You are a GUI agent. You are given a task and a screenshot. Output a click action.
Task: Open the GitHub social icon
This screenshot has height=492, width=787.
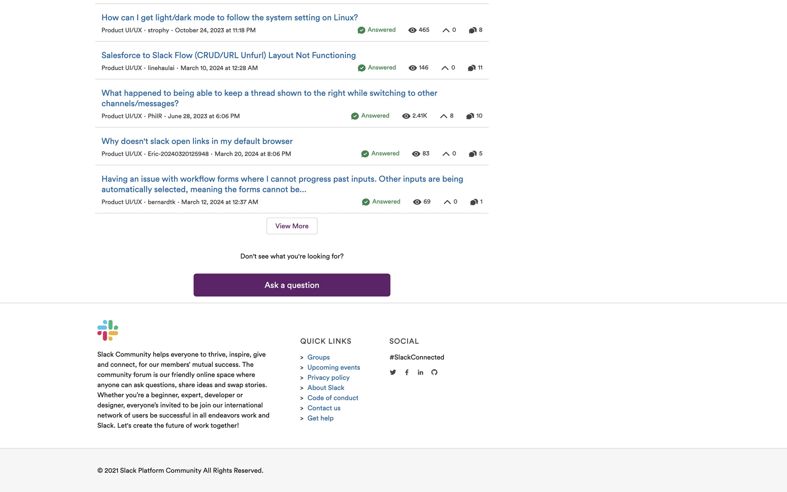pyautogui.click(x=434, y=372)
